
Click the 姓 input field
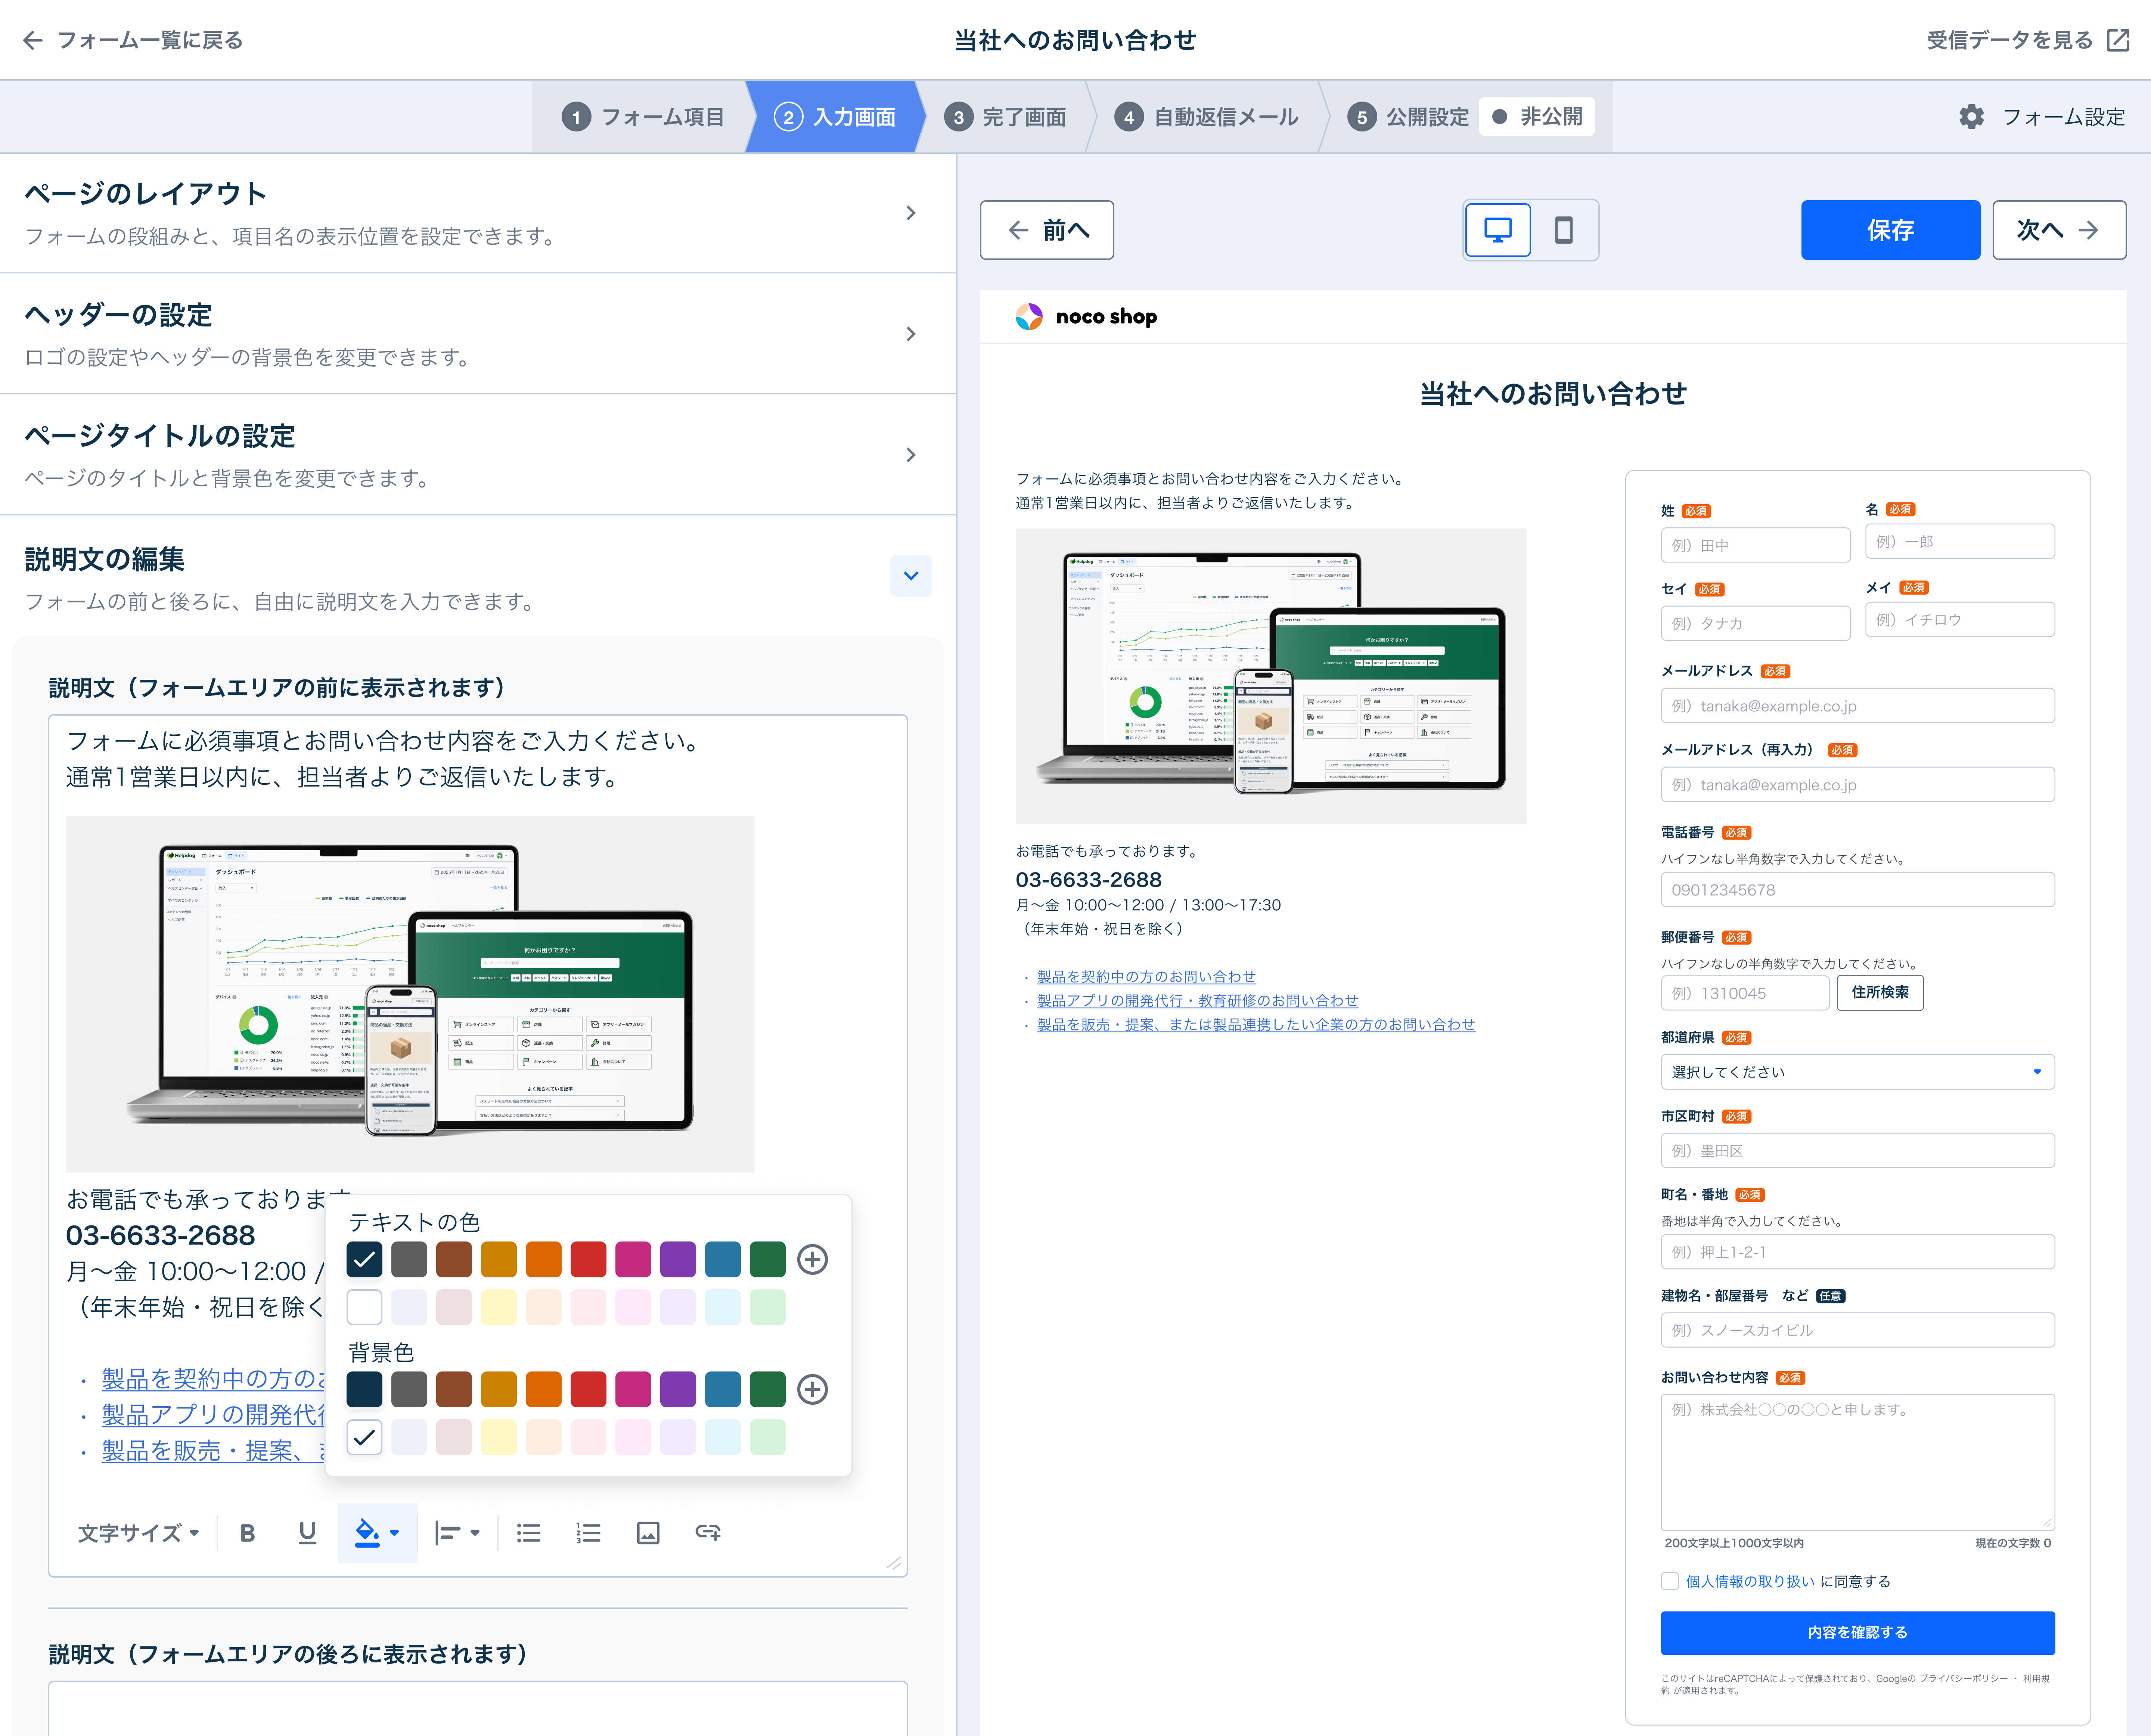[x=1755, y=545]
